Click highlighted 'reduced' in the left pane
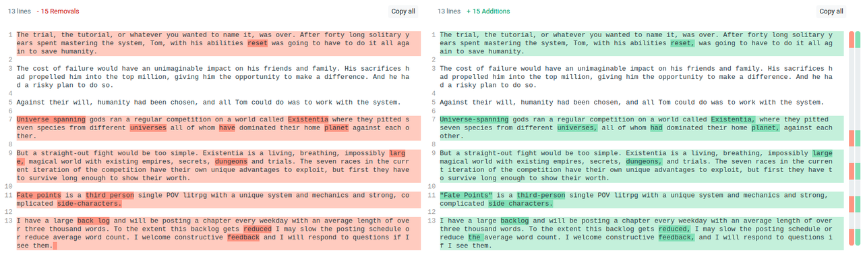 pos(258,229)
